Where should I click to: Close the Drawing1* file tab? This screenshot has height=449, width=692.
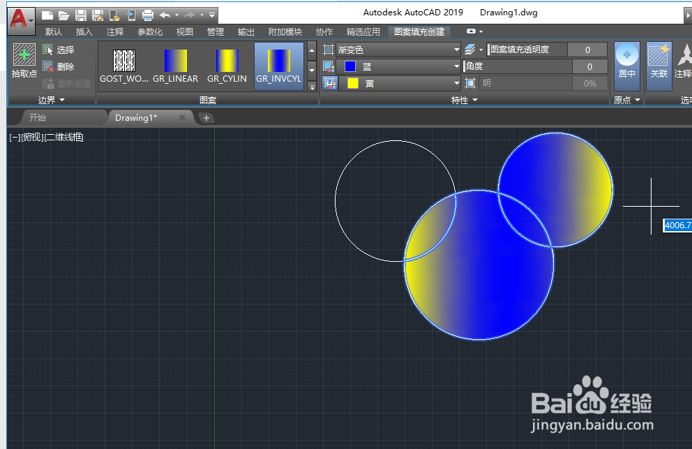tap(182, 117)
